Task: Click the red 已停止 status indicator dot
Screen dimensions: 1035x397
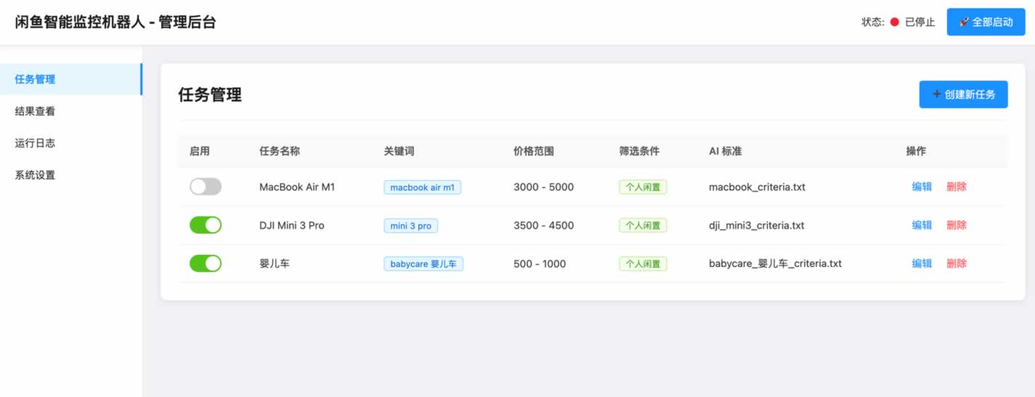Action: pos(895,22)
